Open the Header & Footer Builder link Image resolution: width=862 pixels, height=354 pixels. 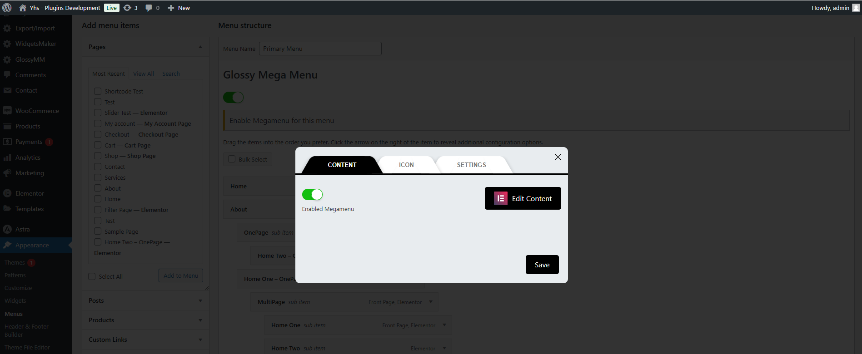pyautogui.click(x=26, y=330)
